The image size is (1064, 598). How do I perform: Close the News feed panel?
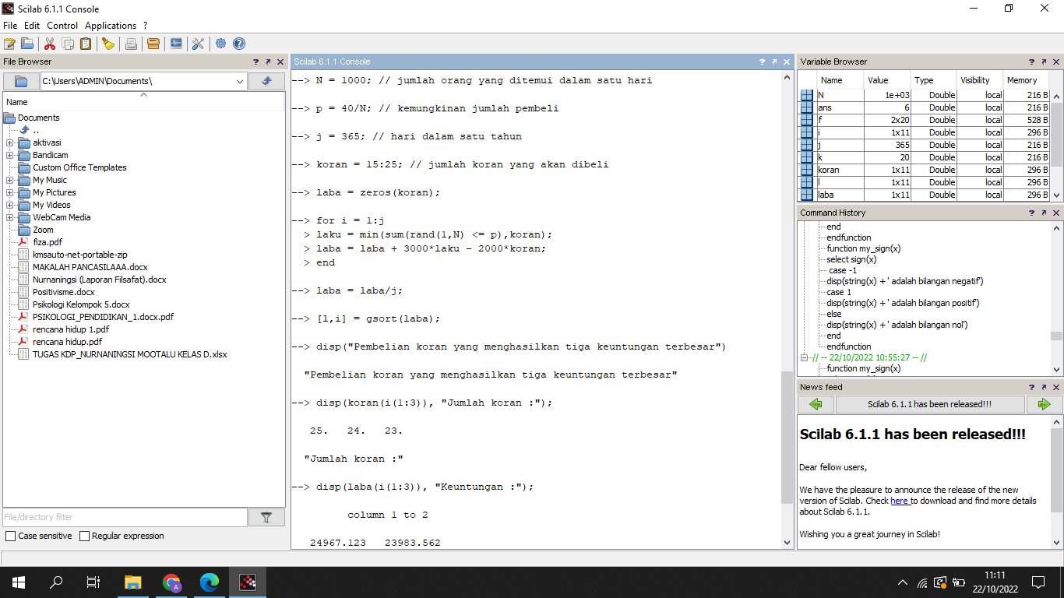(1055, 387)
